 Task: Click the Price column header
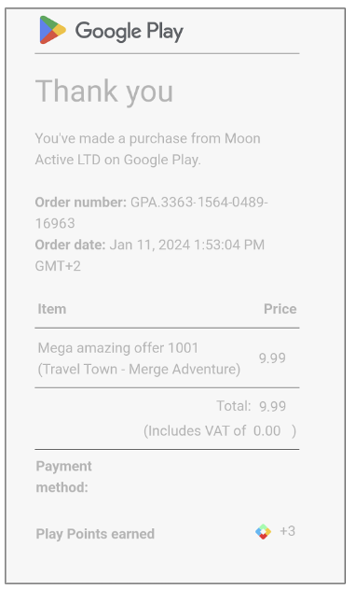pyautogui.click(x=280, y=309)
